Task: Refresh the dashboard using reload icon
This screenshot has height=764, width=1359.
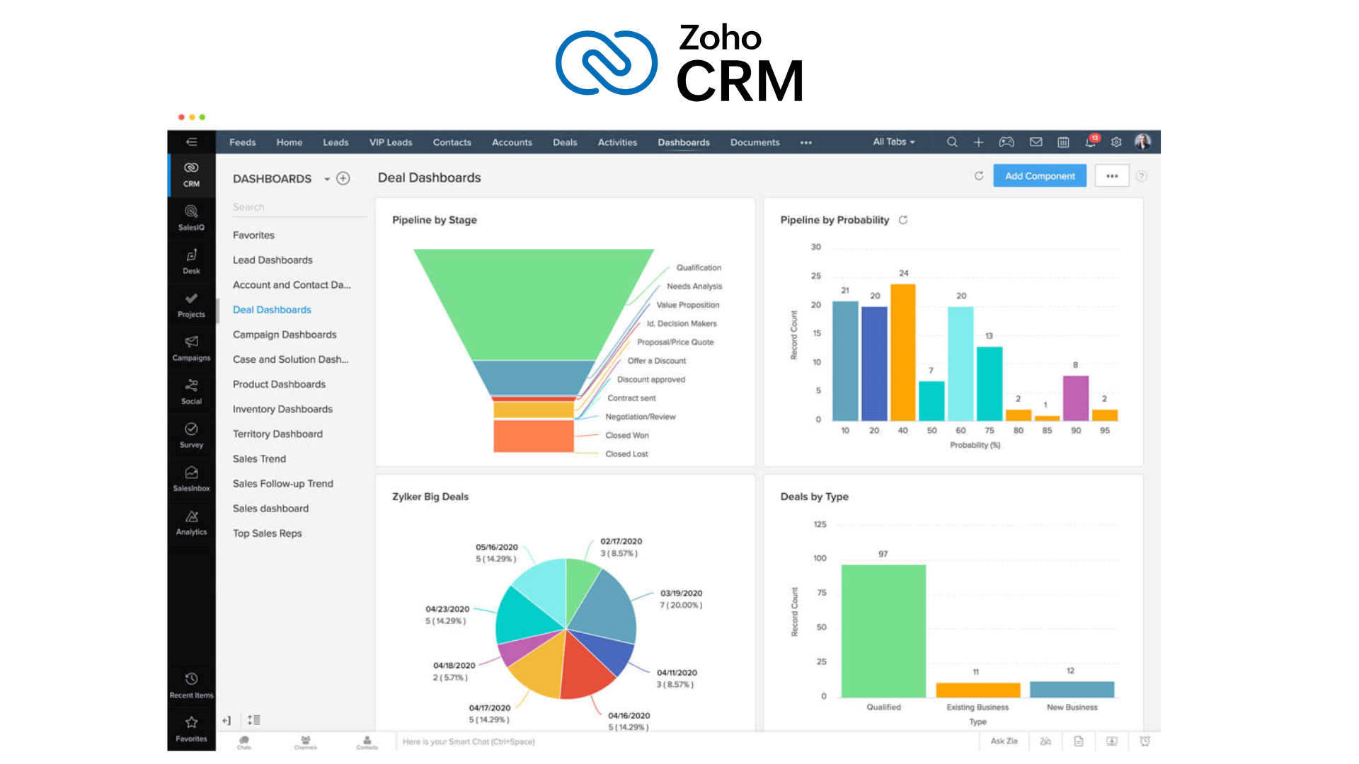Action: 979,175
